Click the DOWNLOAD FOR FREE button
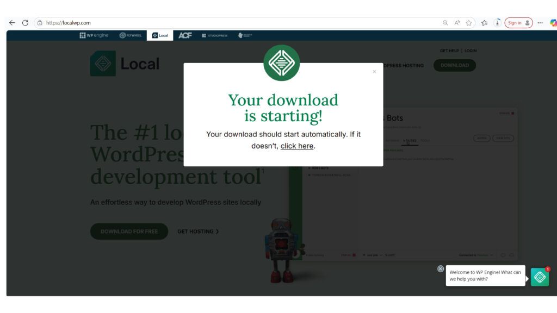Image resolution: width=557 pixels, height=313 pixels. pos(129,231)
